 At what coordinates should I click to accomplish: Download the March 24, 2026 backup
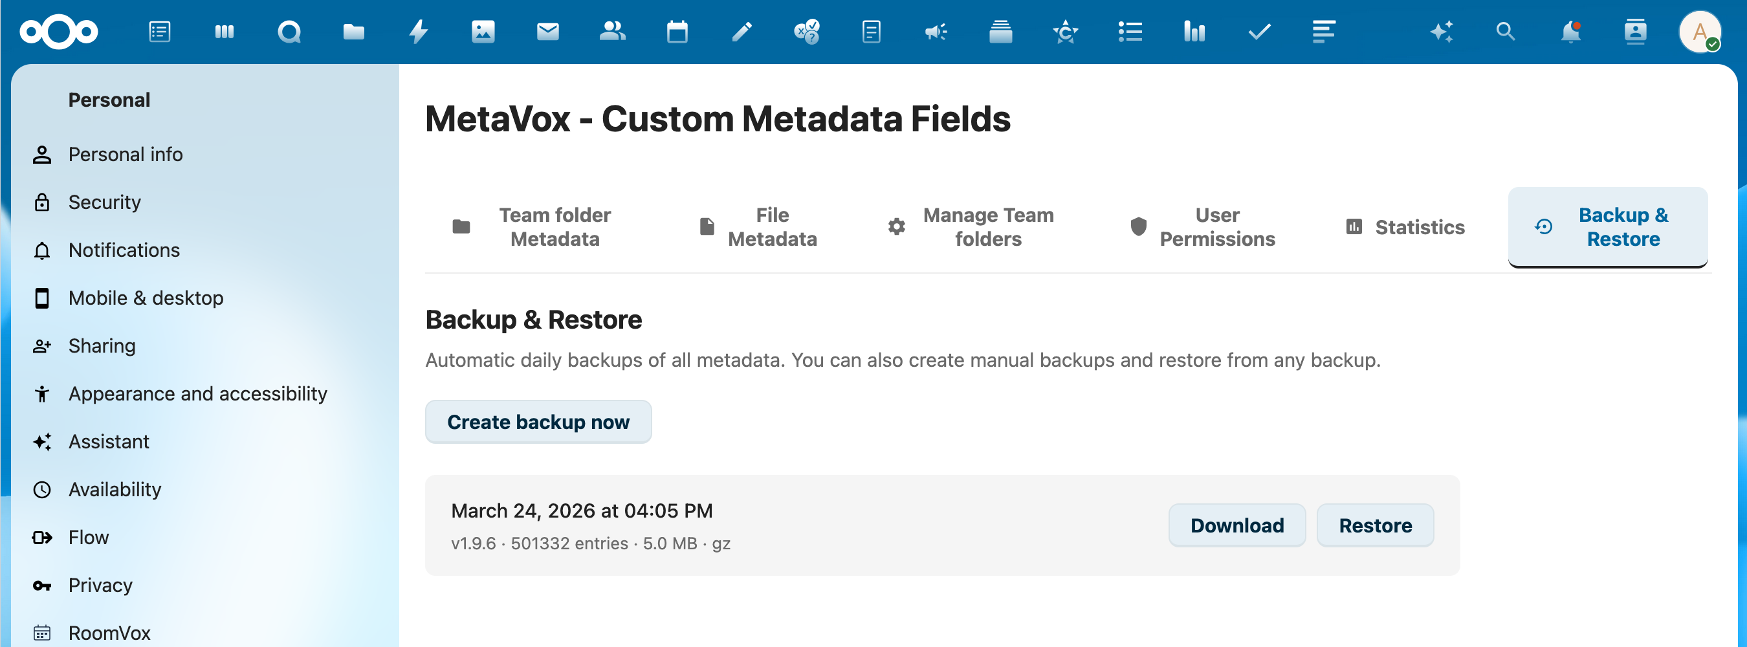click(x=1237, y=525)
